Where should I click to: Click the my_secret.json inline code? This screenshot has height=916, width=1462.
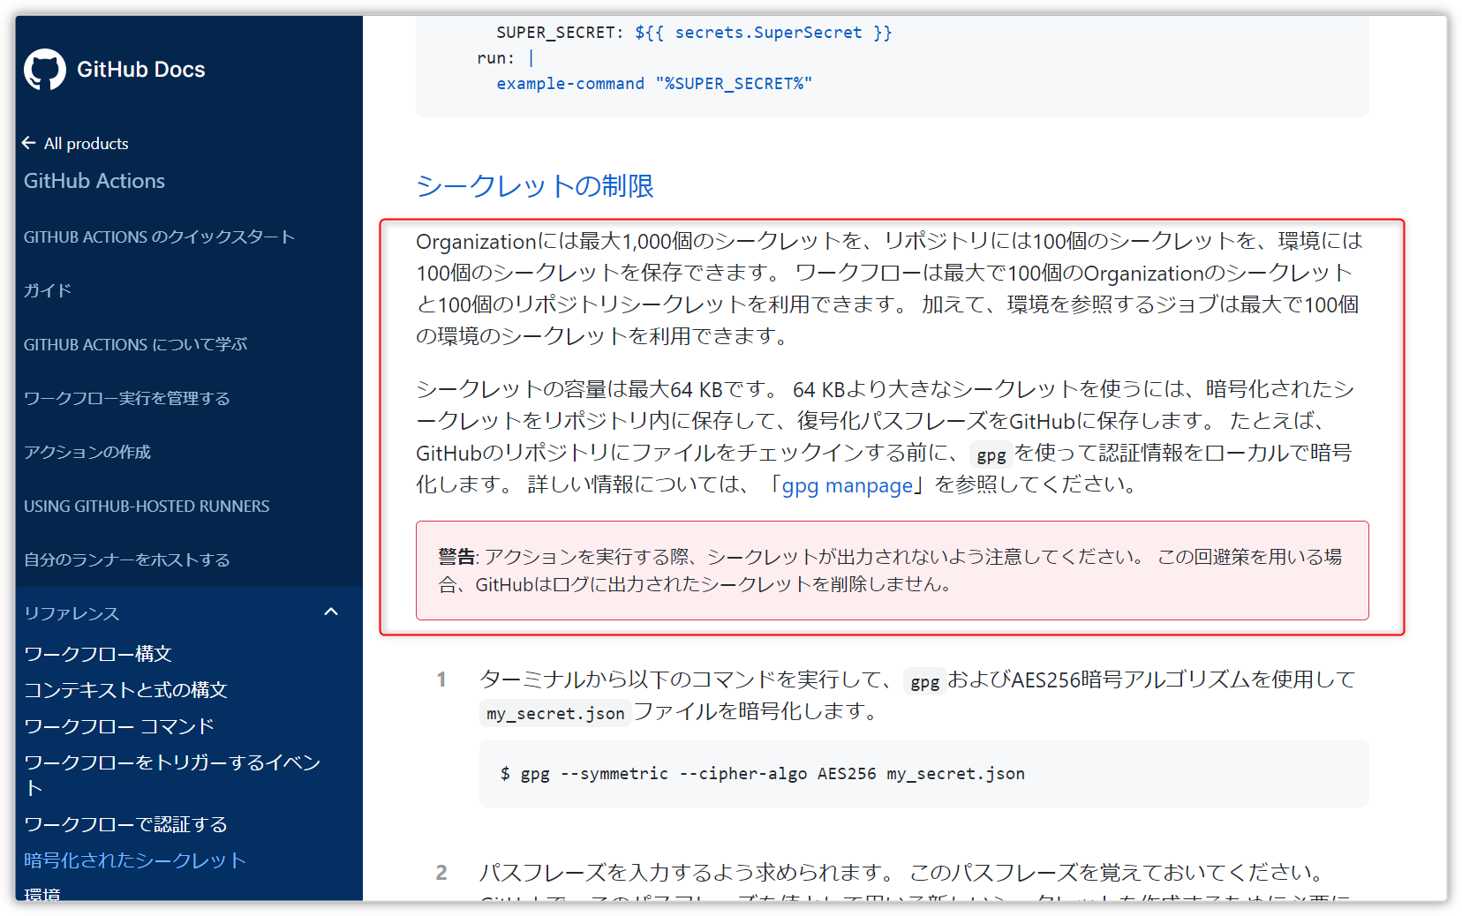(555, 713)
